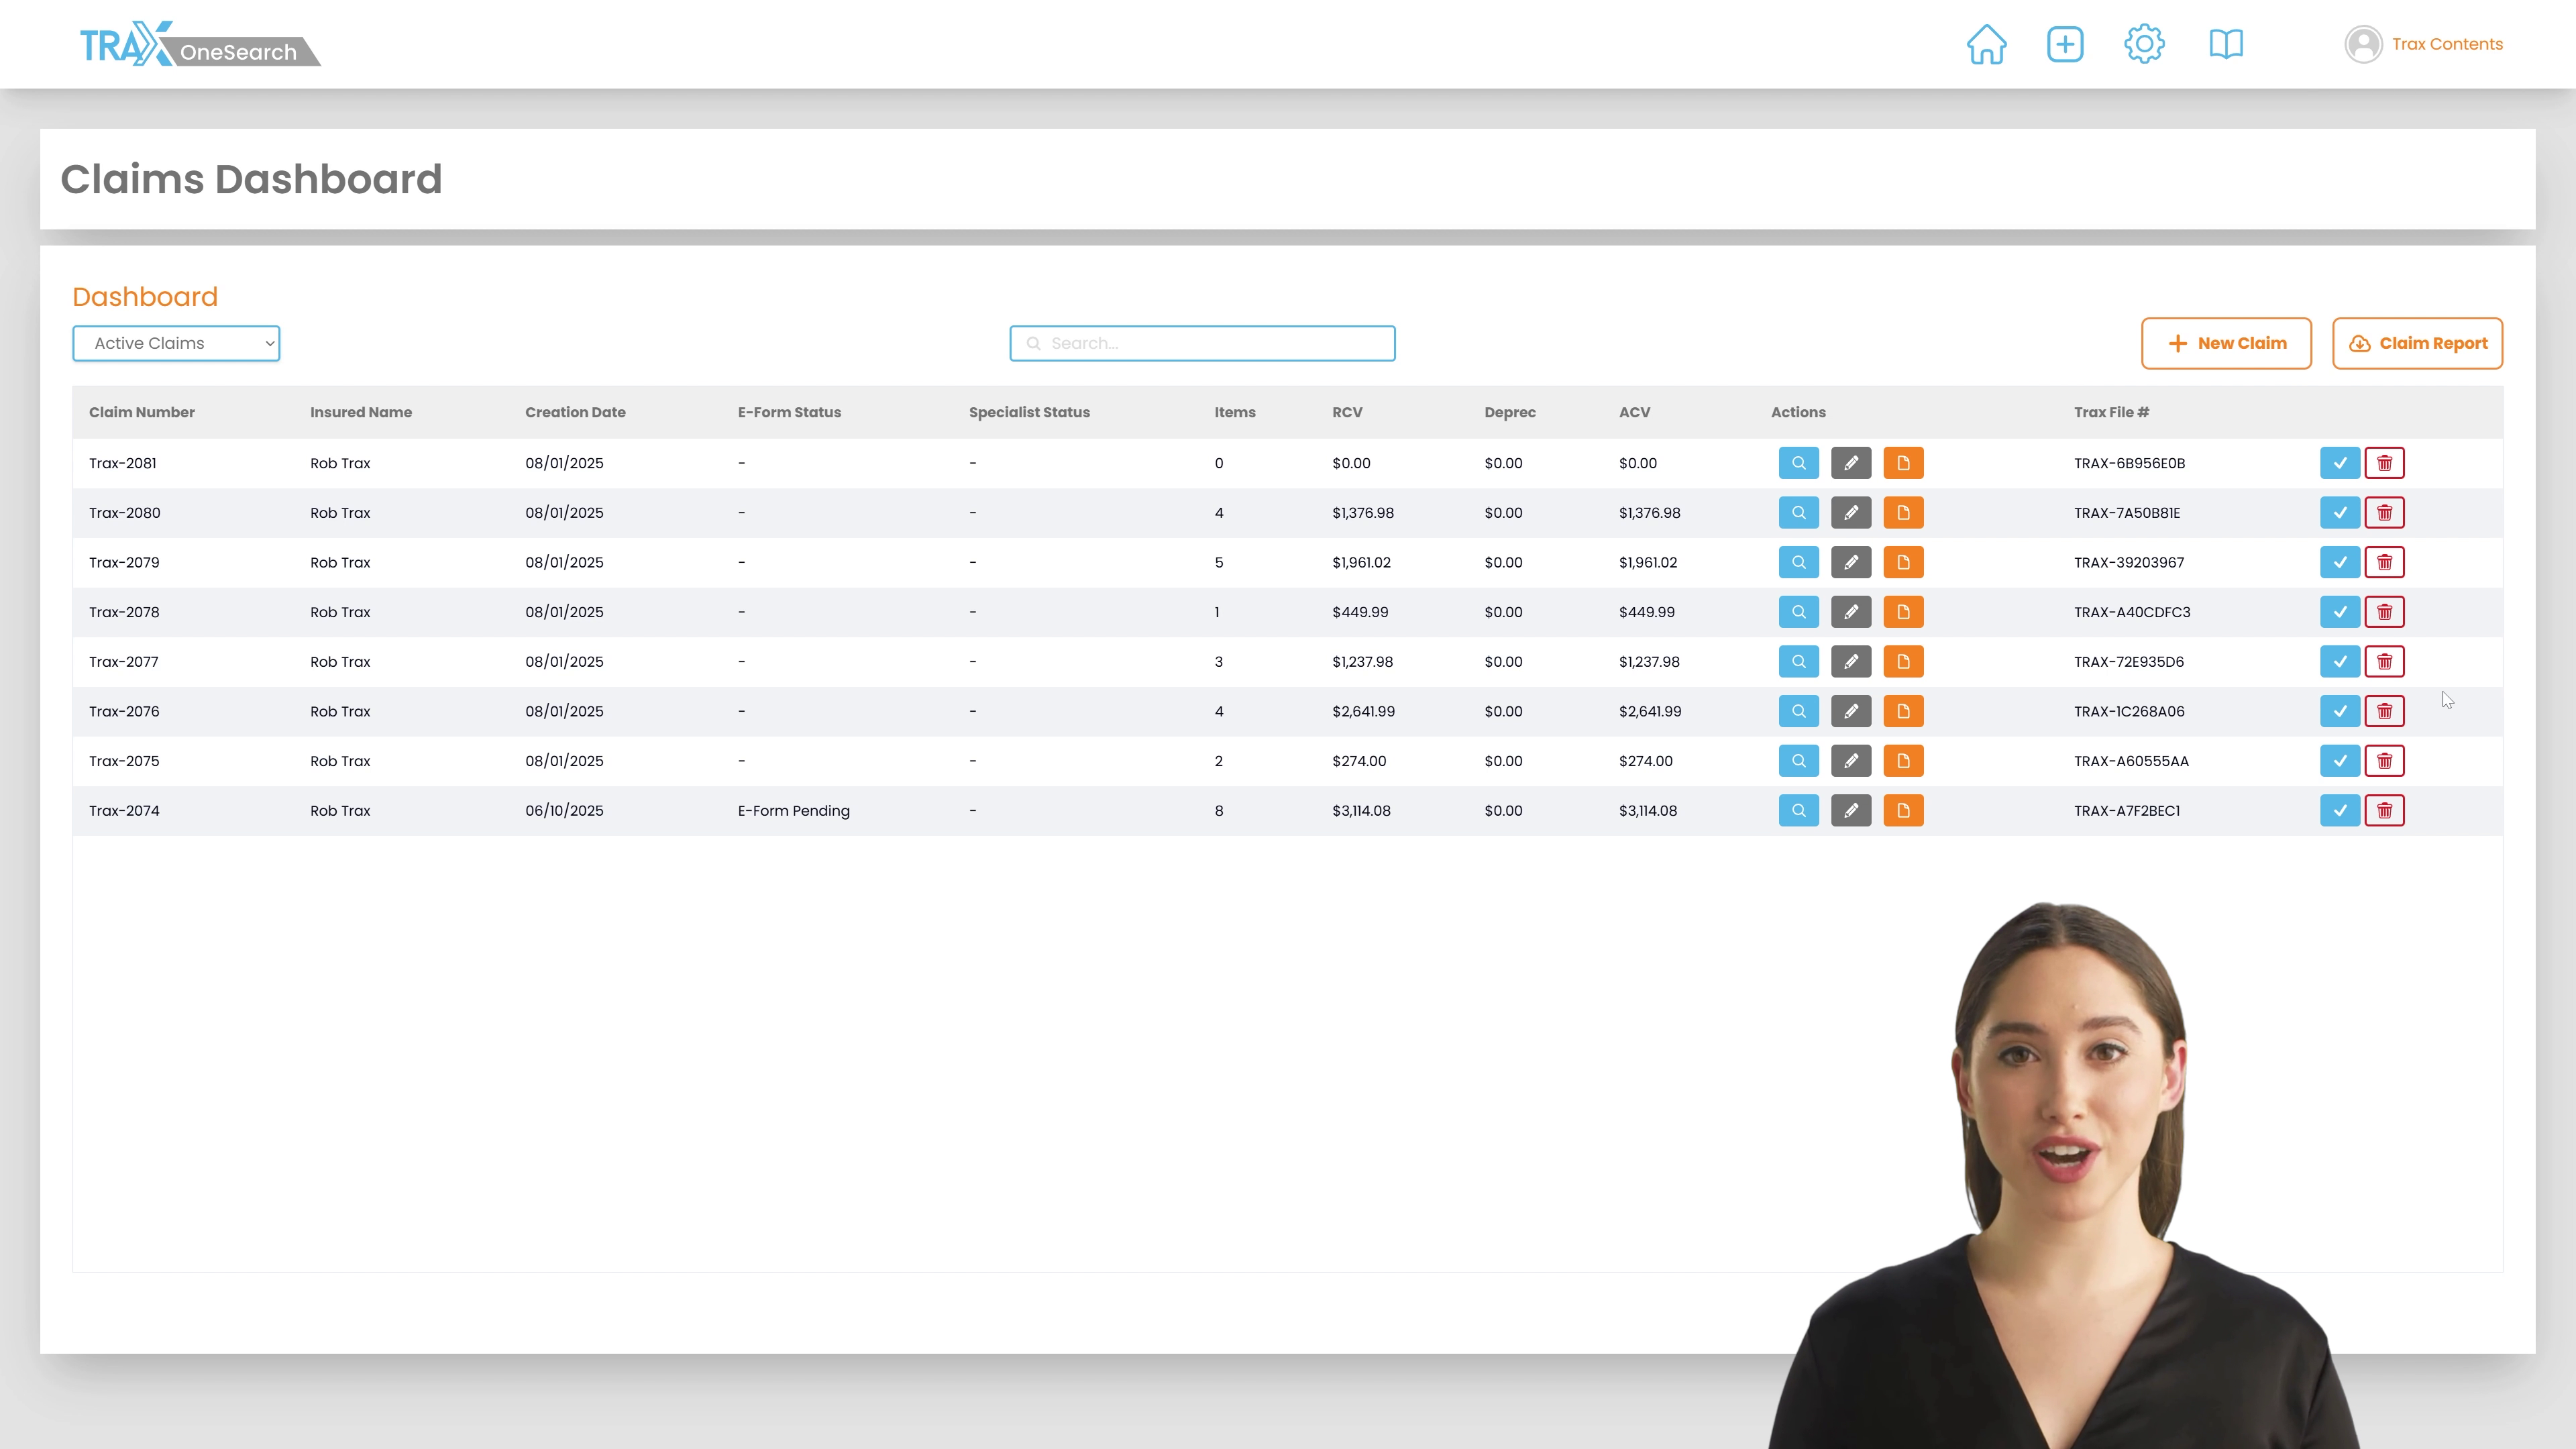Click the New Claim button
Screen dimensions: 2576x1449
[2226, 343]
